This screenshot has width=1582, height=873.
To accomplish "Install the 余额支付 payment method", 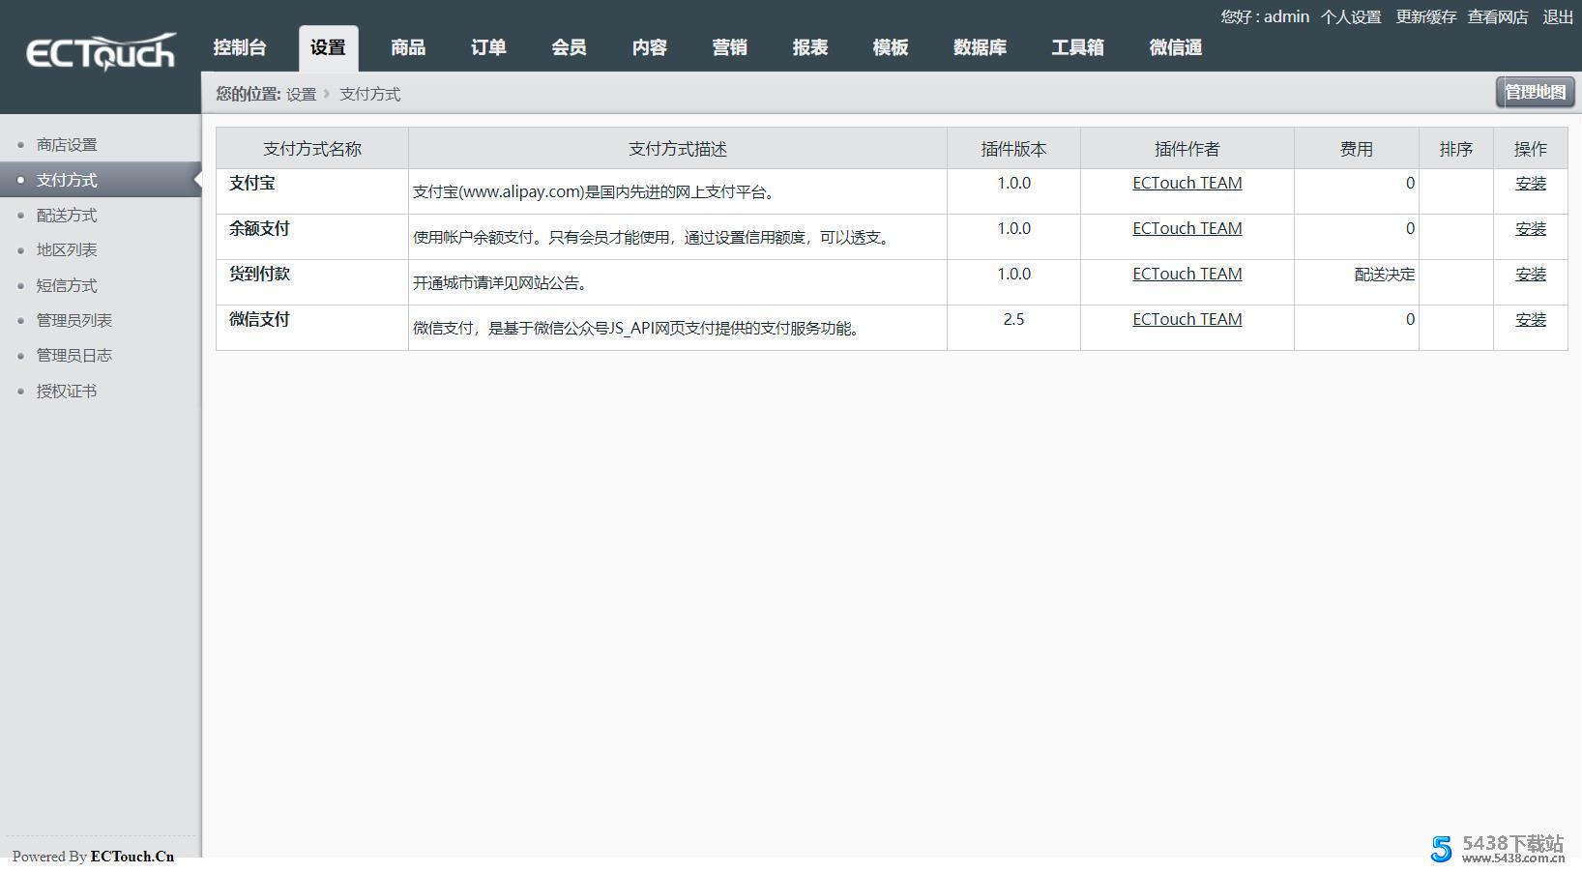I will pyautogui.click(x=1530, y=229).
